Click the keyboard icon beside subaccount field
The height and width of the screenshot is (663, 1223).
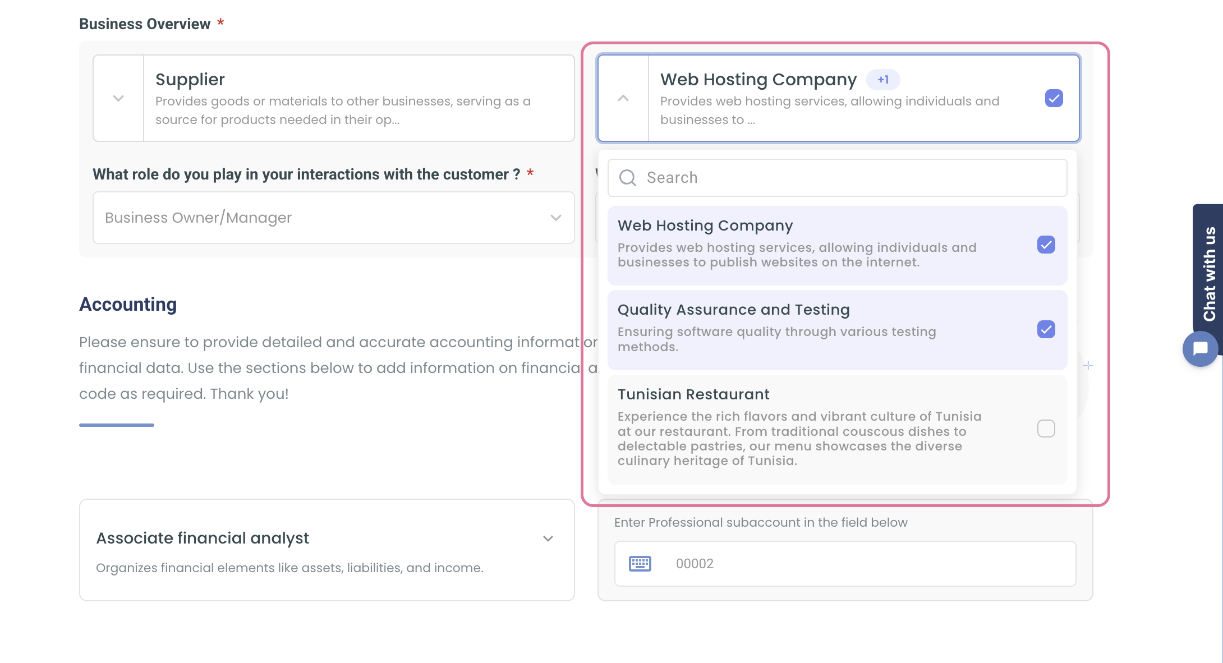pyautogui.click(x=640, y=564)
